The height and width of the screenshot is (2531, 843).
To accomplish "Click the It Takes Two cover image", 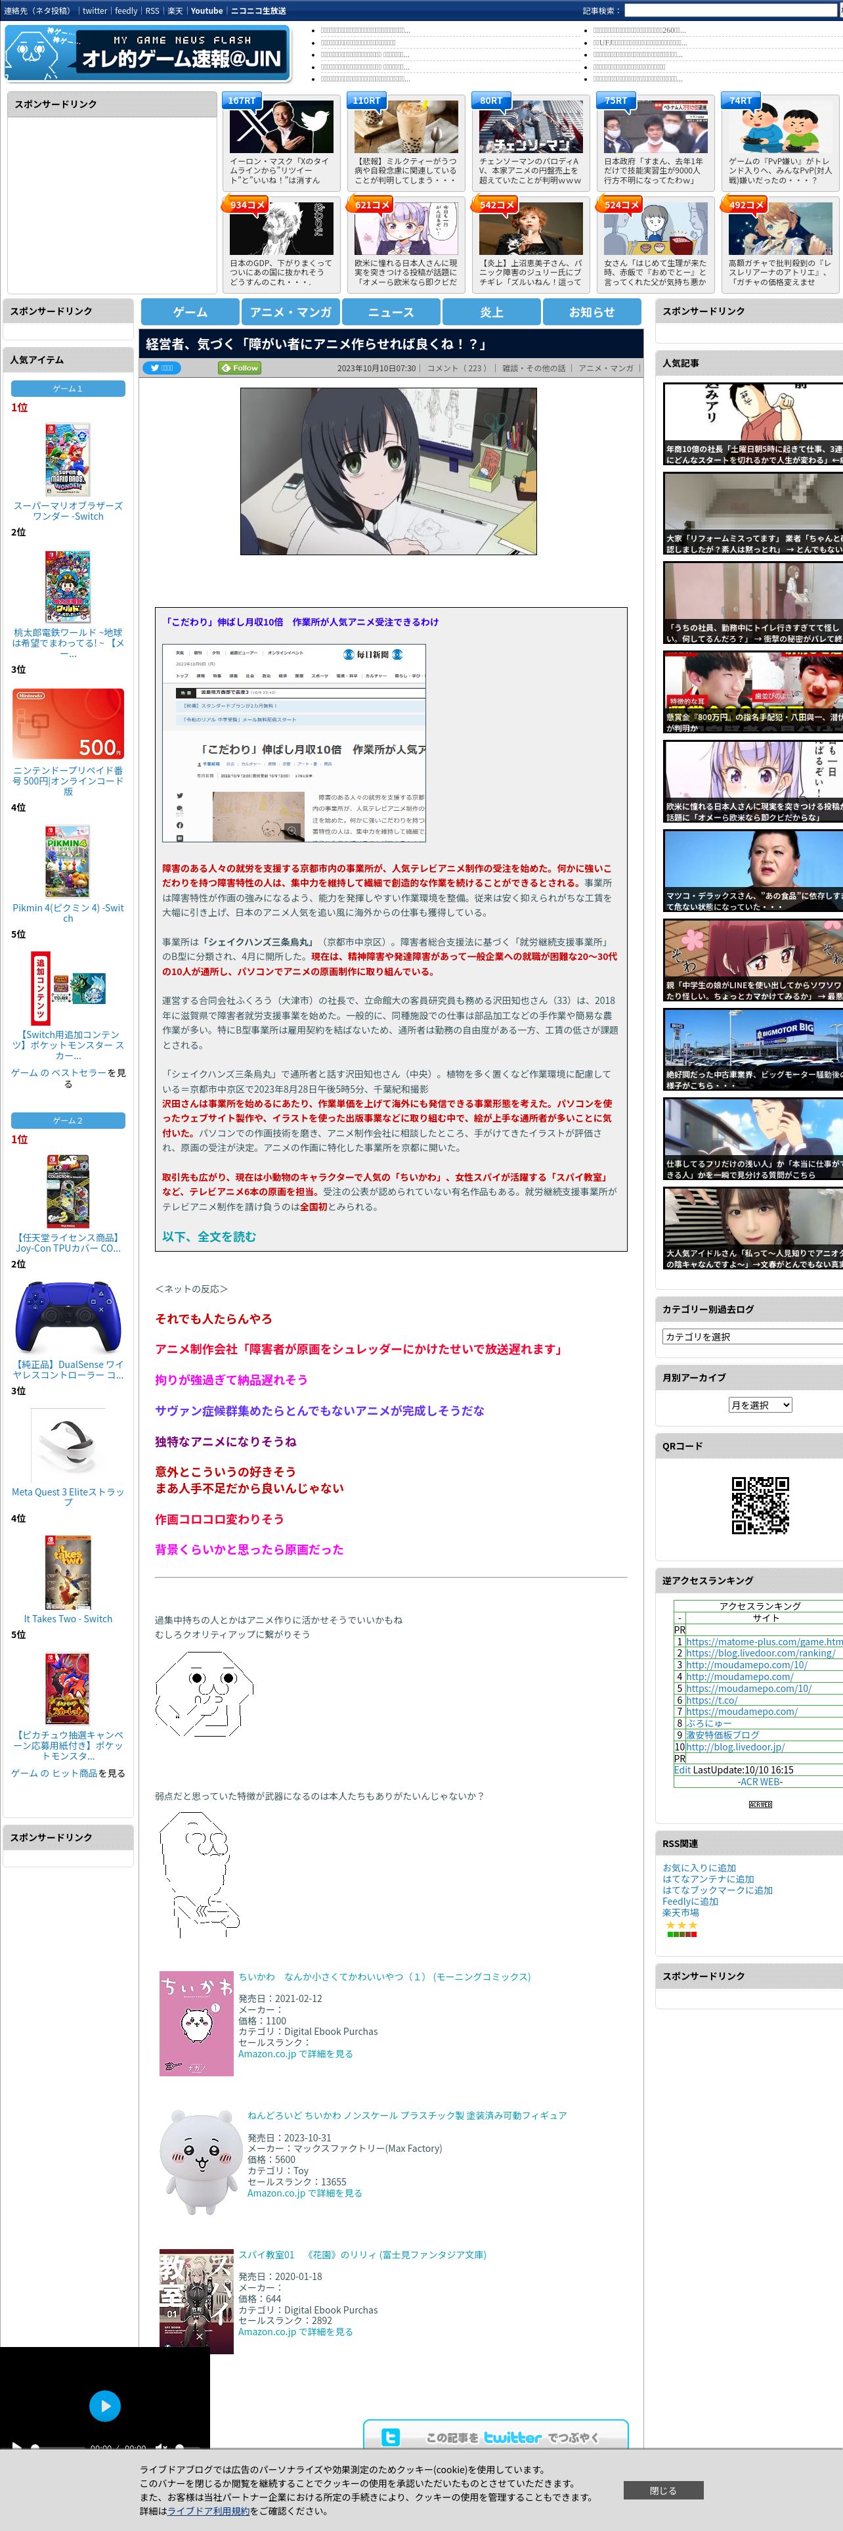I will tap(68, 1572).
